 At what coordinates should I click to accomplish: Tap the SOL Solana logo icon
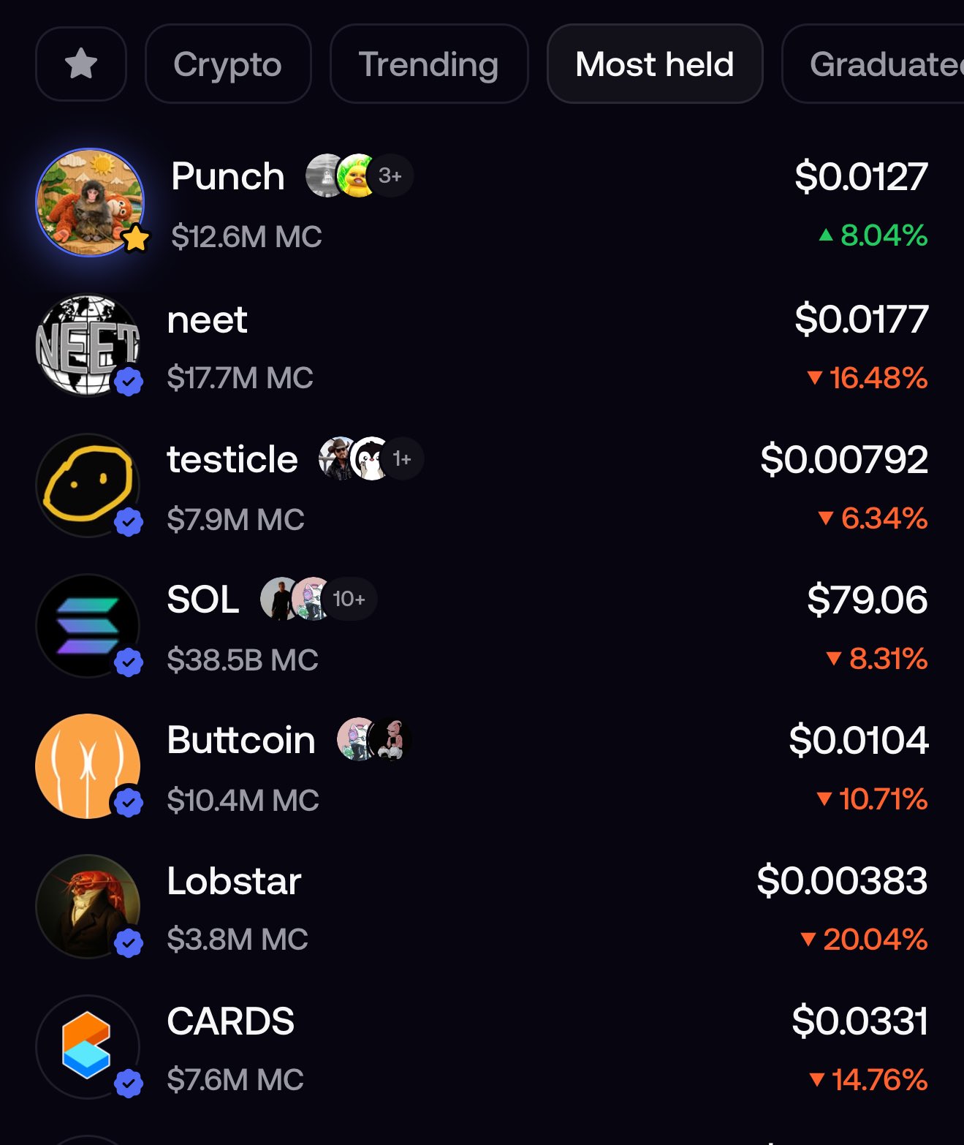tap(88, 625)
